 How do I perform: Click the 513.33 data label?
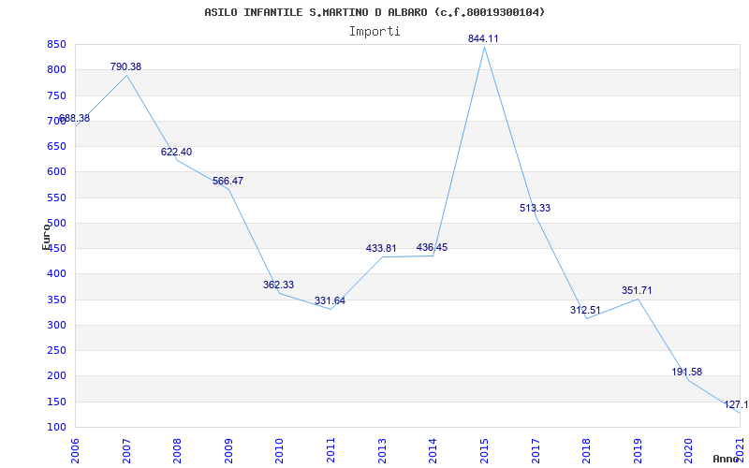coord(535,208)
